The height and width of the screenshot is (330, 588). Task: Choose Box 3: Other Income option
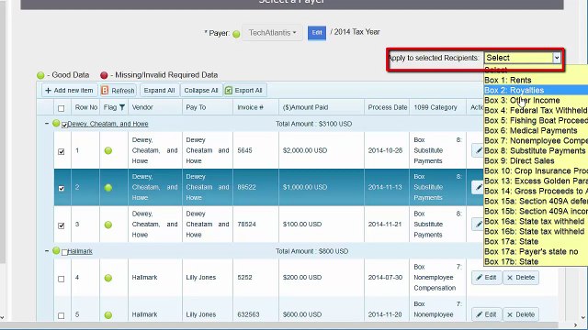coord(536,100)
